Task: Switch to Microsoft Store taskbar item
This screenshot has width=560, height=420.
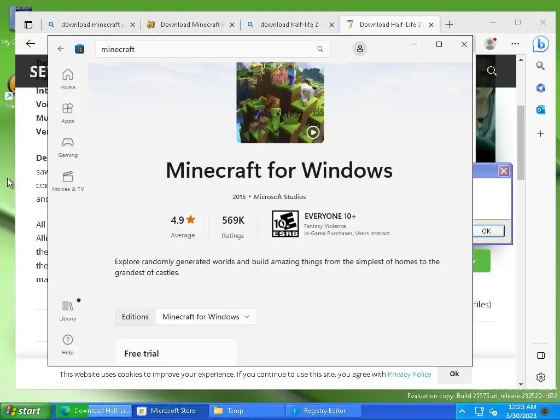Action: point(171,411)
